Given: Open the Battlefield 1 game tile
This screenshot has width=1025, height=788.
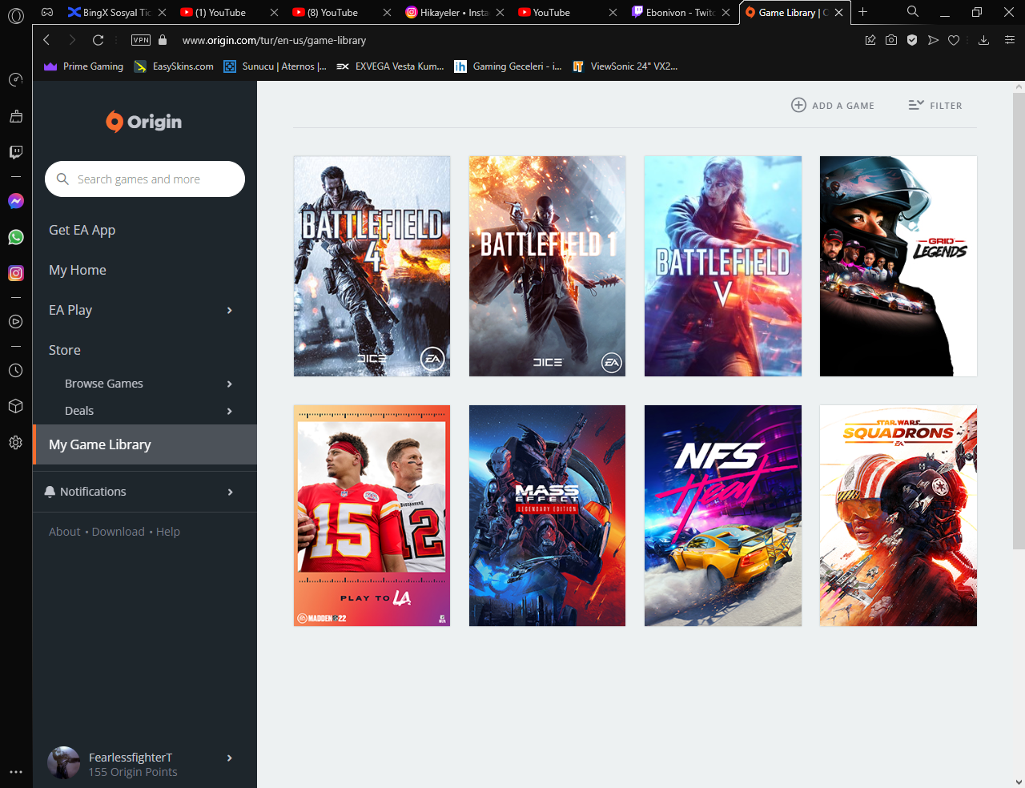Looking at the screenshot, I should click(x=547, y=266).
